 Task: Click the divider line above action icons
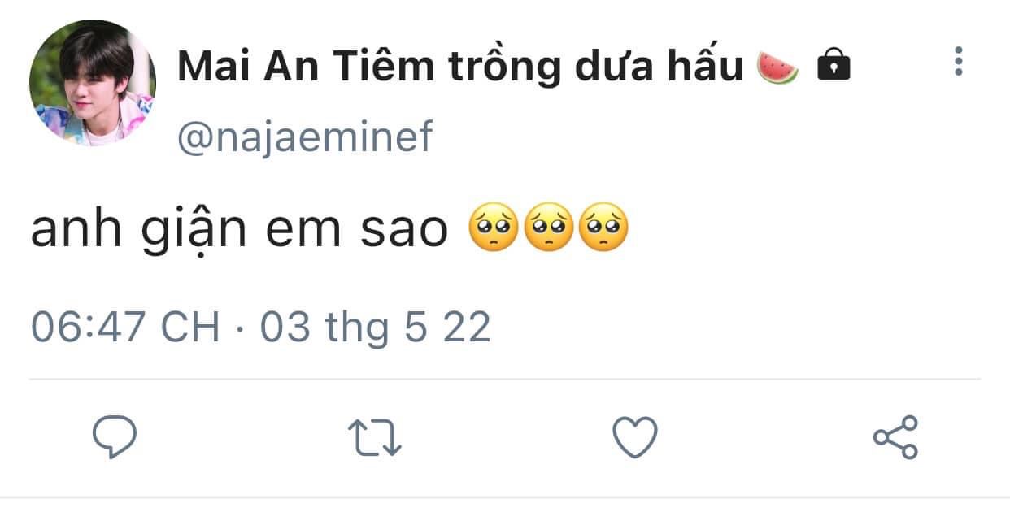point(505,379)
